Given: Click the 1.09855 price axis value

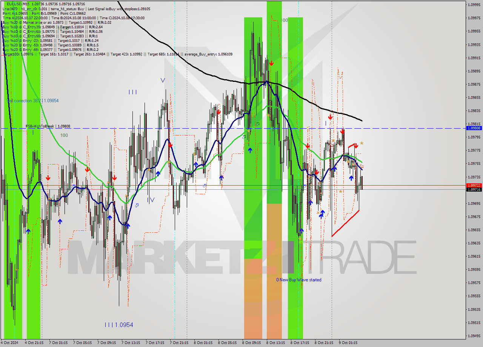Looking at the screenshot, I should click(474, 97).
